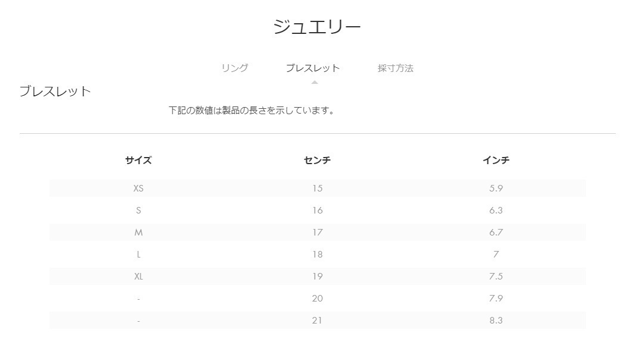The image size is (636, 361).
Task: Click the 17 centimeter value
Action: (317, 233)
